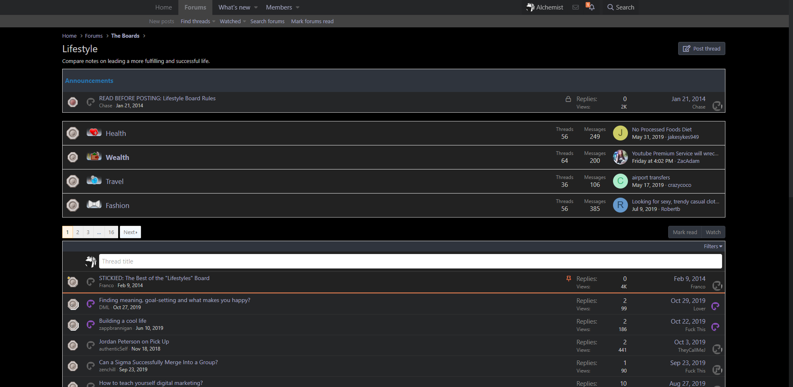Screen dimensions: 793x387
Task: Click the Travel node status icon
Action: click(73, 181)
